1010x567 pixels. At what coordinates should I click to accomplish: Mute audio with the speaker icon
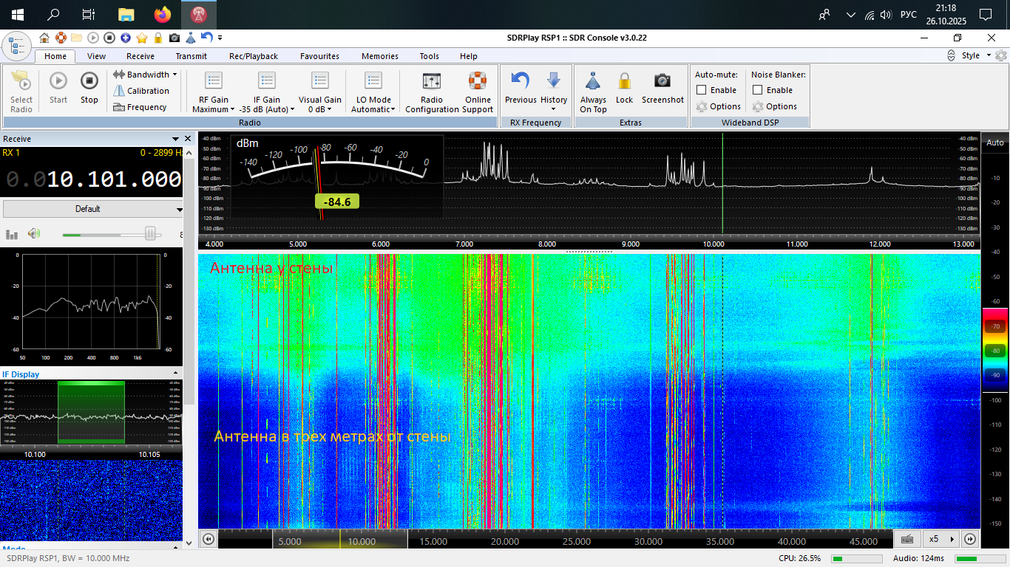coord(33,234)
